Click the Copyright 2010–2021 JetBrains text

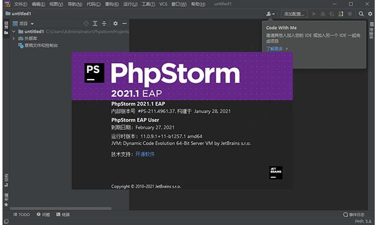146,187
